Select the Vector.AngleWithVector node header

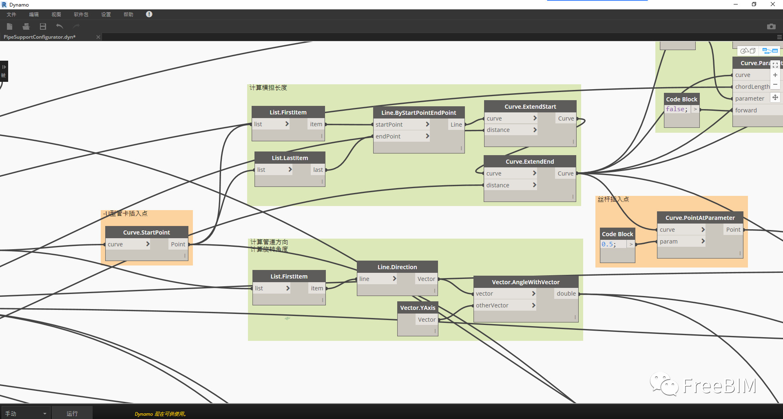tap(526, 282)
